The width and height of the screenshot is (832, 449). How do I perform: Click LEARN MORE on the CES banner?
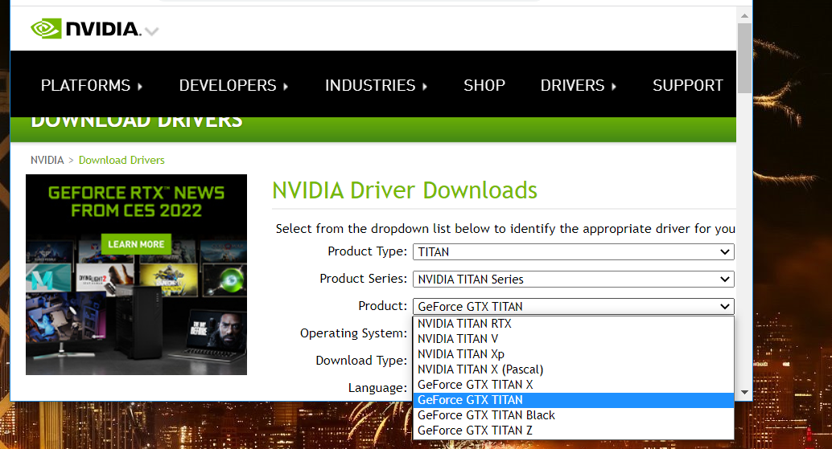(136, 244)
